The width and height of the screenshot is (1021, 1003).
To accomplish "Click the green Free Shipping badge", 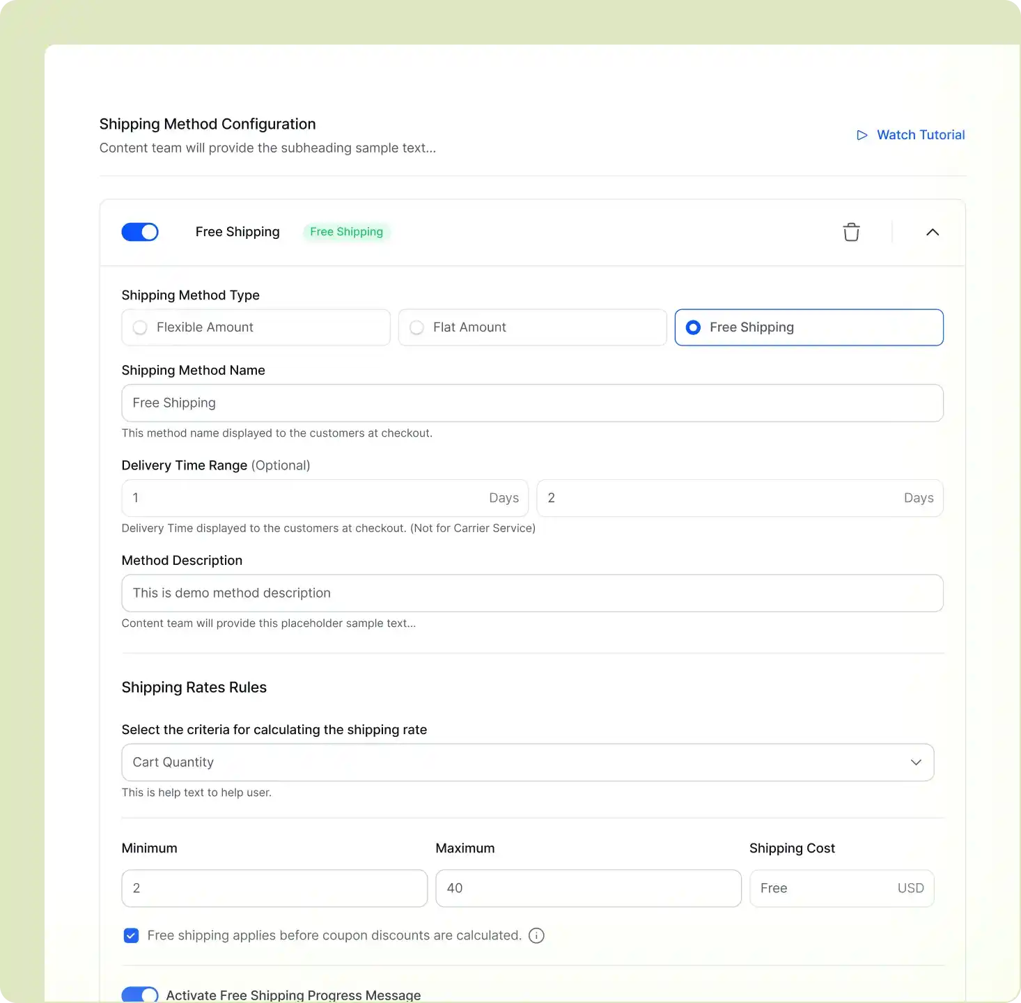I will 346,232.
